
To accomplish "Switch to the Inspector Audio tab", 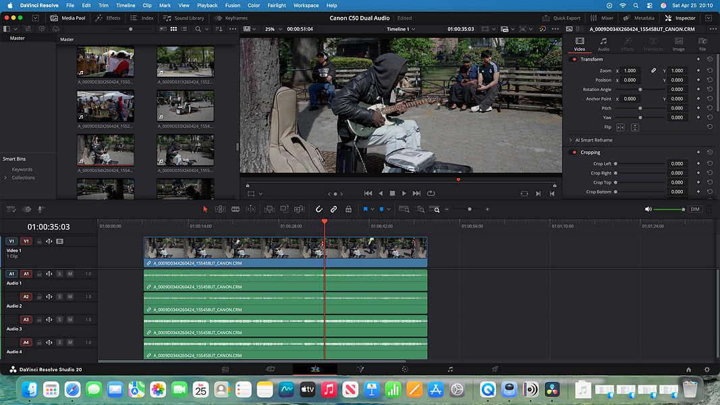I will point(603,44).
